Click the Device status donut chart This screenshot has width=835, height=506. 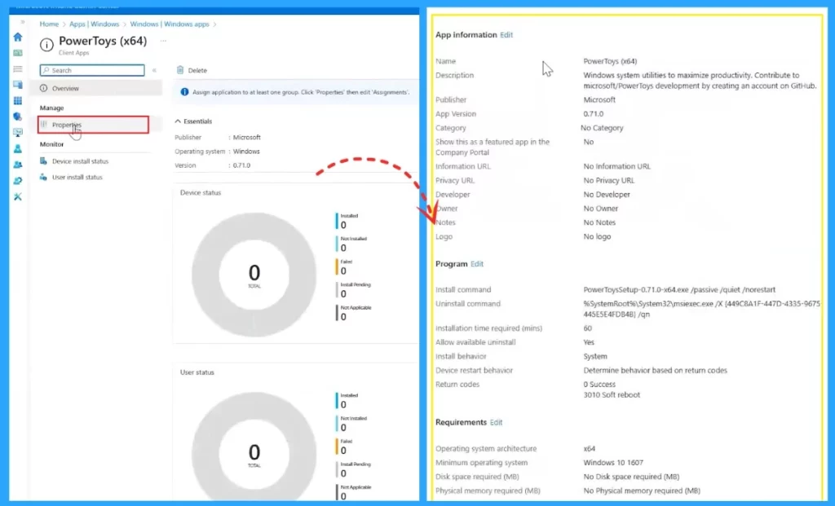(254, 275)
